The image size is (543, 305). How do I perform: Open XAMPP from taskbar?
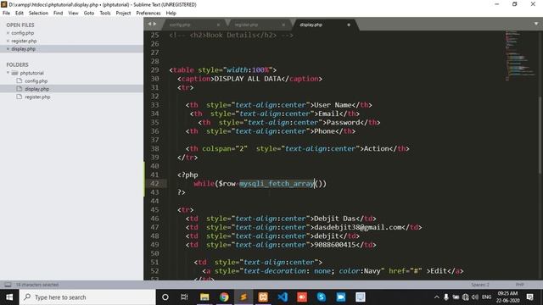pyautogui.click(x=263, y=297)
